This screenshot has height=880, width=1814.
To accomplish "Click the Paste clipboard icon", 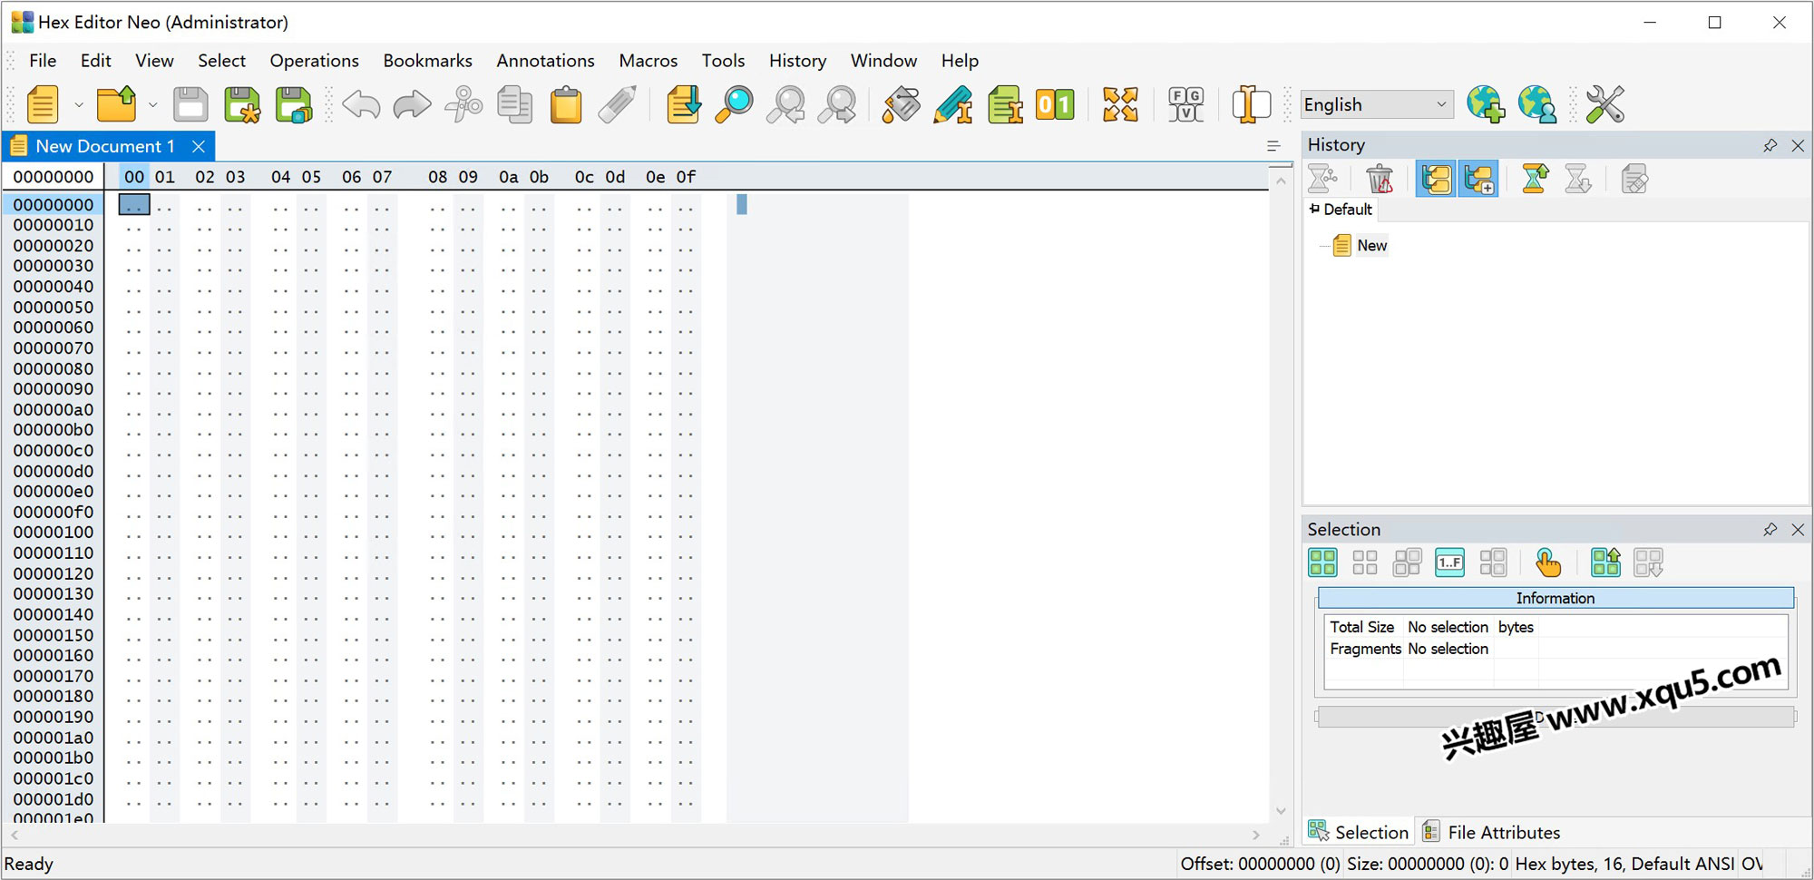I will click(x=566, y=104).
